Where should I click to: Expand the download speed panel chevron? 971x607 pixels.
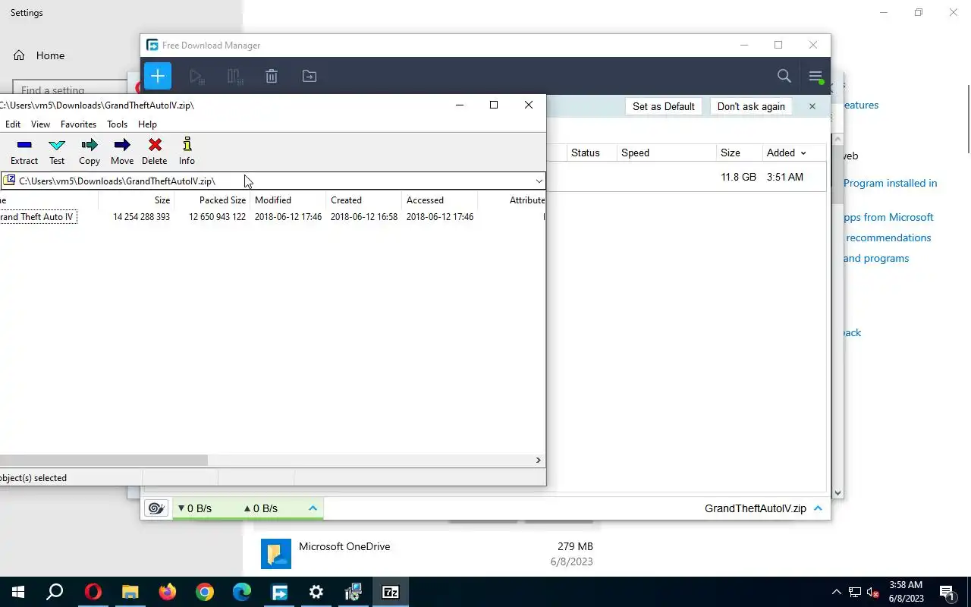[x=313, y=508]
